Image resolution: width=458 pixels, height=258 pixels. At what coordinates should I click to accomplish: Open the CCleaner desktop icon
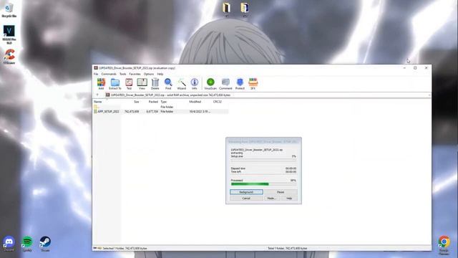tap(9, 57)
